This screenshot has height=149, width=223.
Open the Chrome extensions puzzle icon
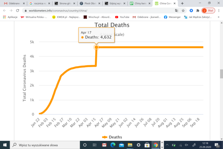pyautogui.click(x=198, y=10)
